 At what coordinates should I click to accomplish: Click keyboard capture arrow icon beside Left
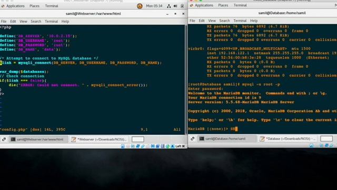tap(173, 146)
